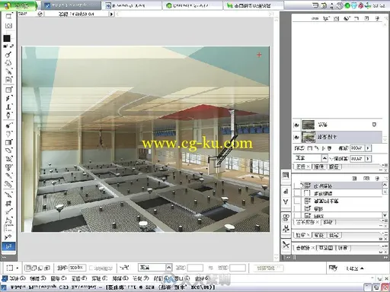Screen dimensions: 390x292
Task: Open the Image menu
Action: [x=59, y=278]
